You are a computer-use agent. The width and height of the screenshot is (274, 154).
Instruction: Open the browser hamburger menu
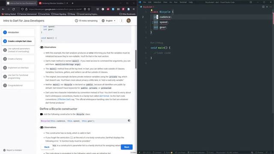(134, 9)
